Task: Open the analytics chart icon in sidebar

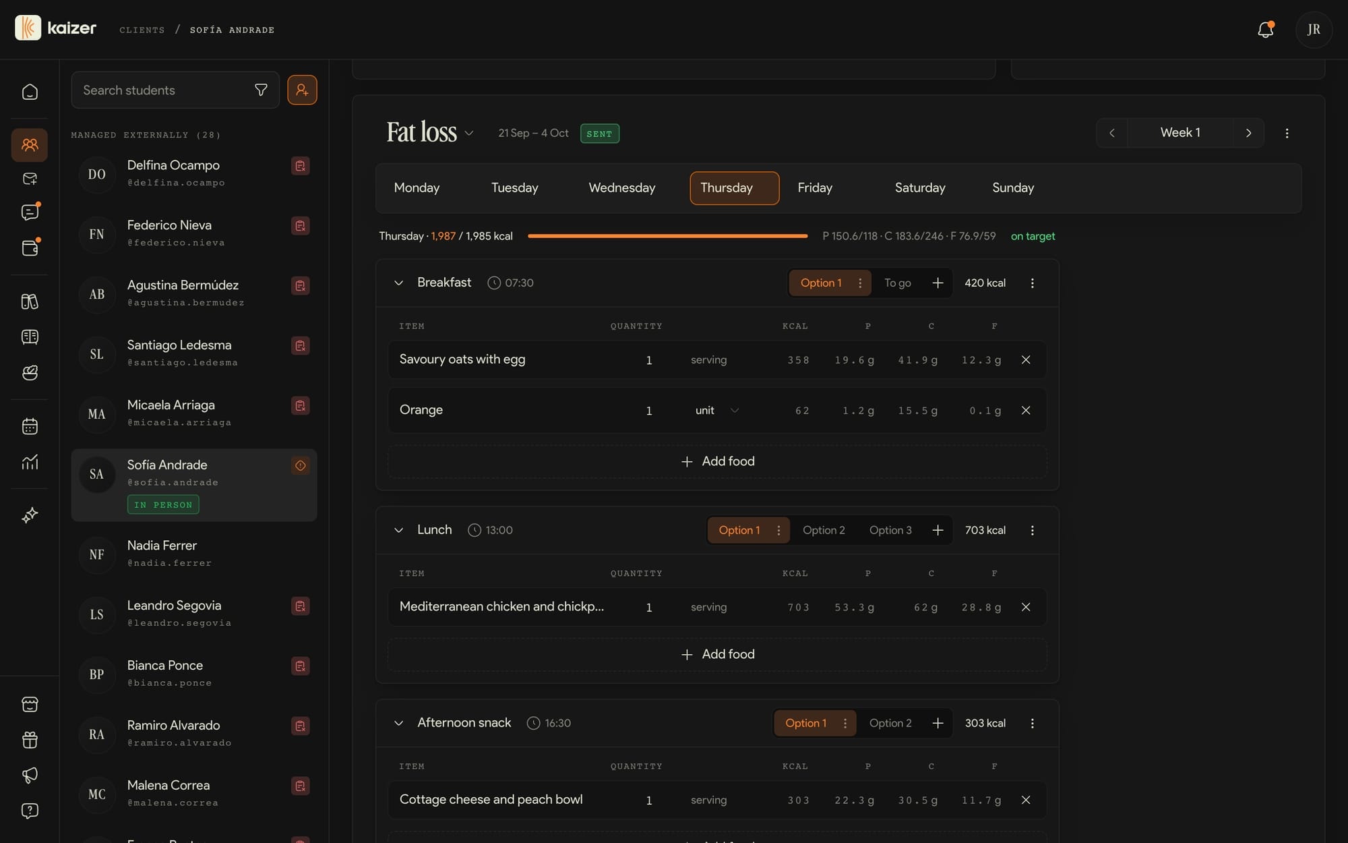Action: pos(30,462)
